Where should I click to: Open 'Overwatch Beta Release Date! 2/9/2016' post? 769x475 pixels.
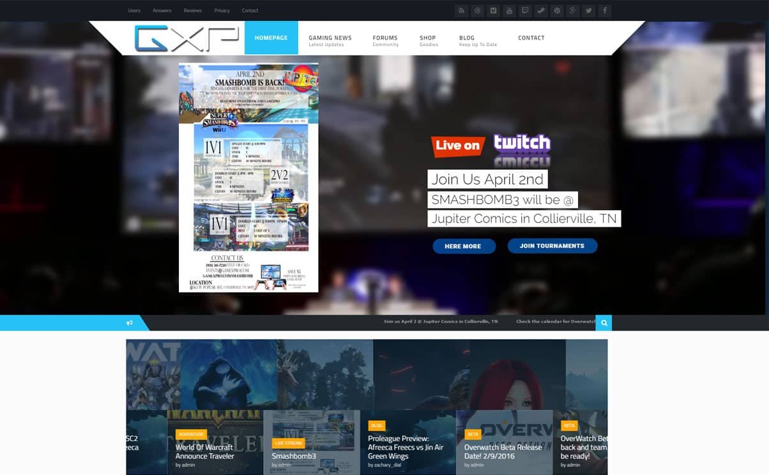pyautogui.click(x=503, y=451)
